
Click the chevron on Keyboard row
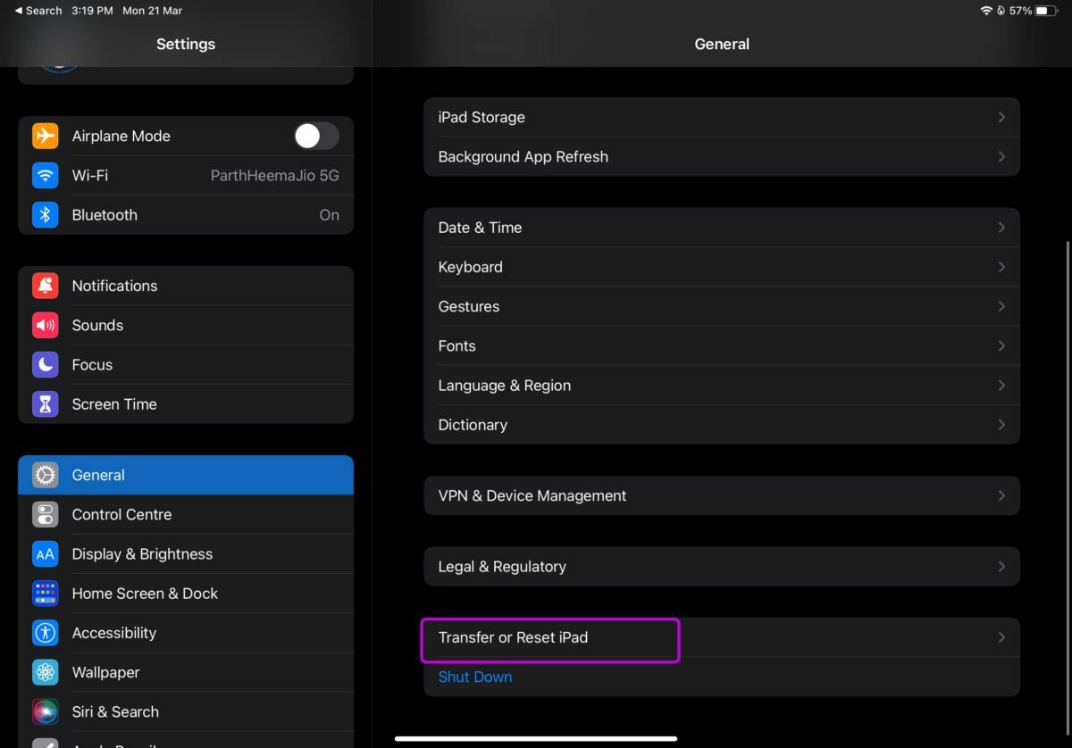coord(1001,267)
